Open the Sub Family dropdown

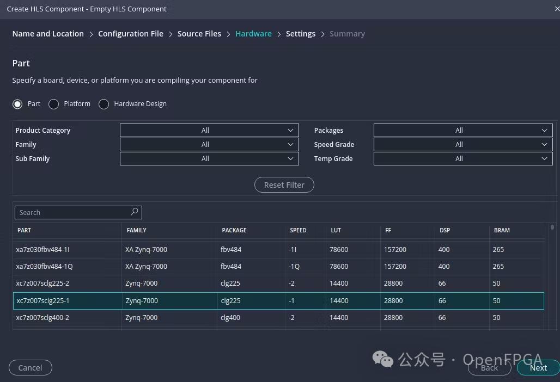(x=209, y=159)
